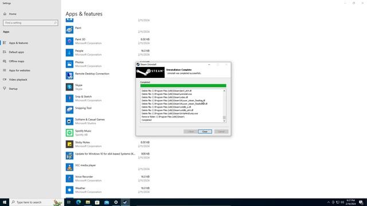This screenshot has height=206, width=367.
Task: Click "Update for Windows 10" list entry name
Action: click(x=105, y=154)
